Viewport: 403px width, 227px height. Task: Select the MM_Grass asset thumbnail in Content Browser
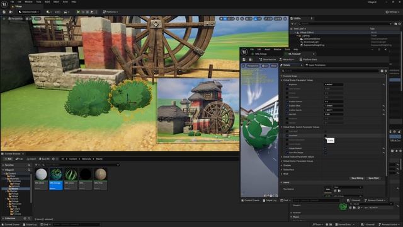pyautogui.click(x=71, y=175)
